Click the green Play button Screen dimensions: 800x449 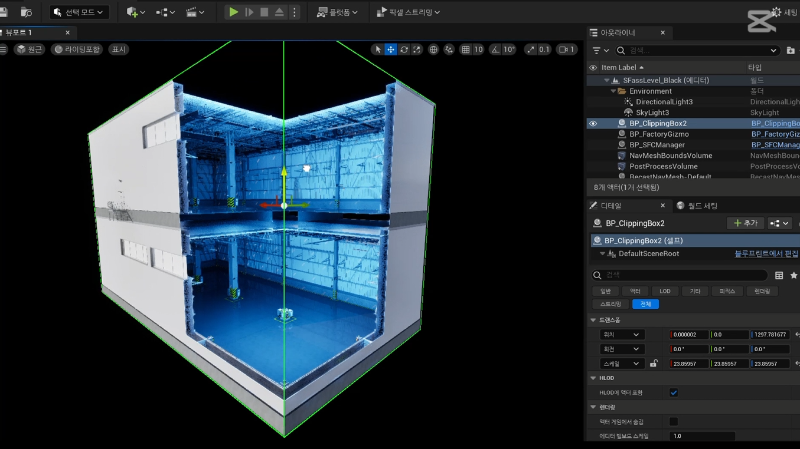point(233,12)
